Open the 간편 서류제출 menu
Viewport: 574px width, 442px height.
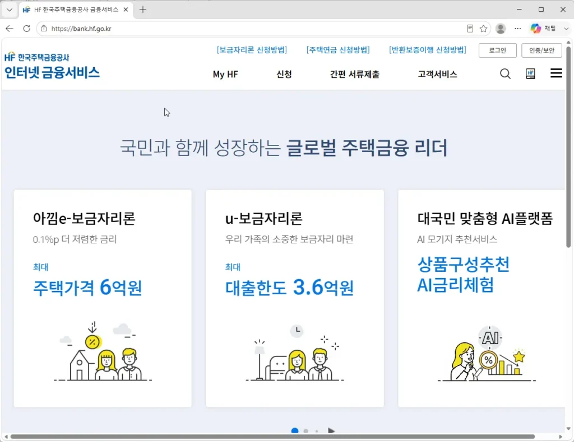[x=354, y=74]
